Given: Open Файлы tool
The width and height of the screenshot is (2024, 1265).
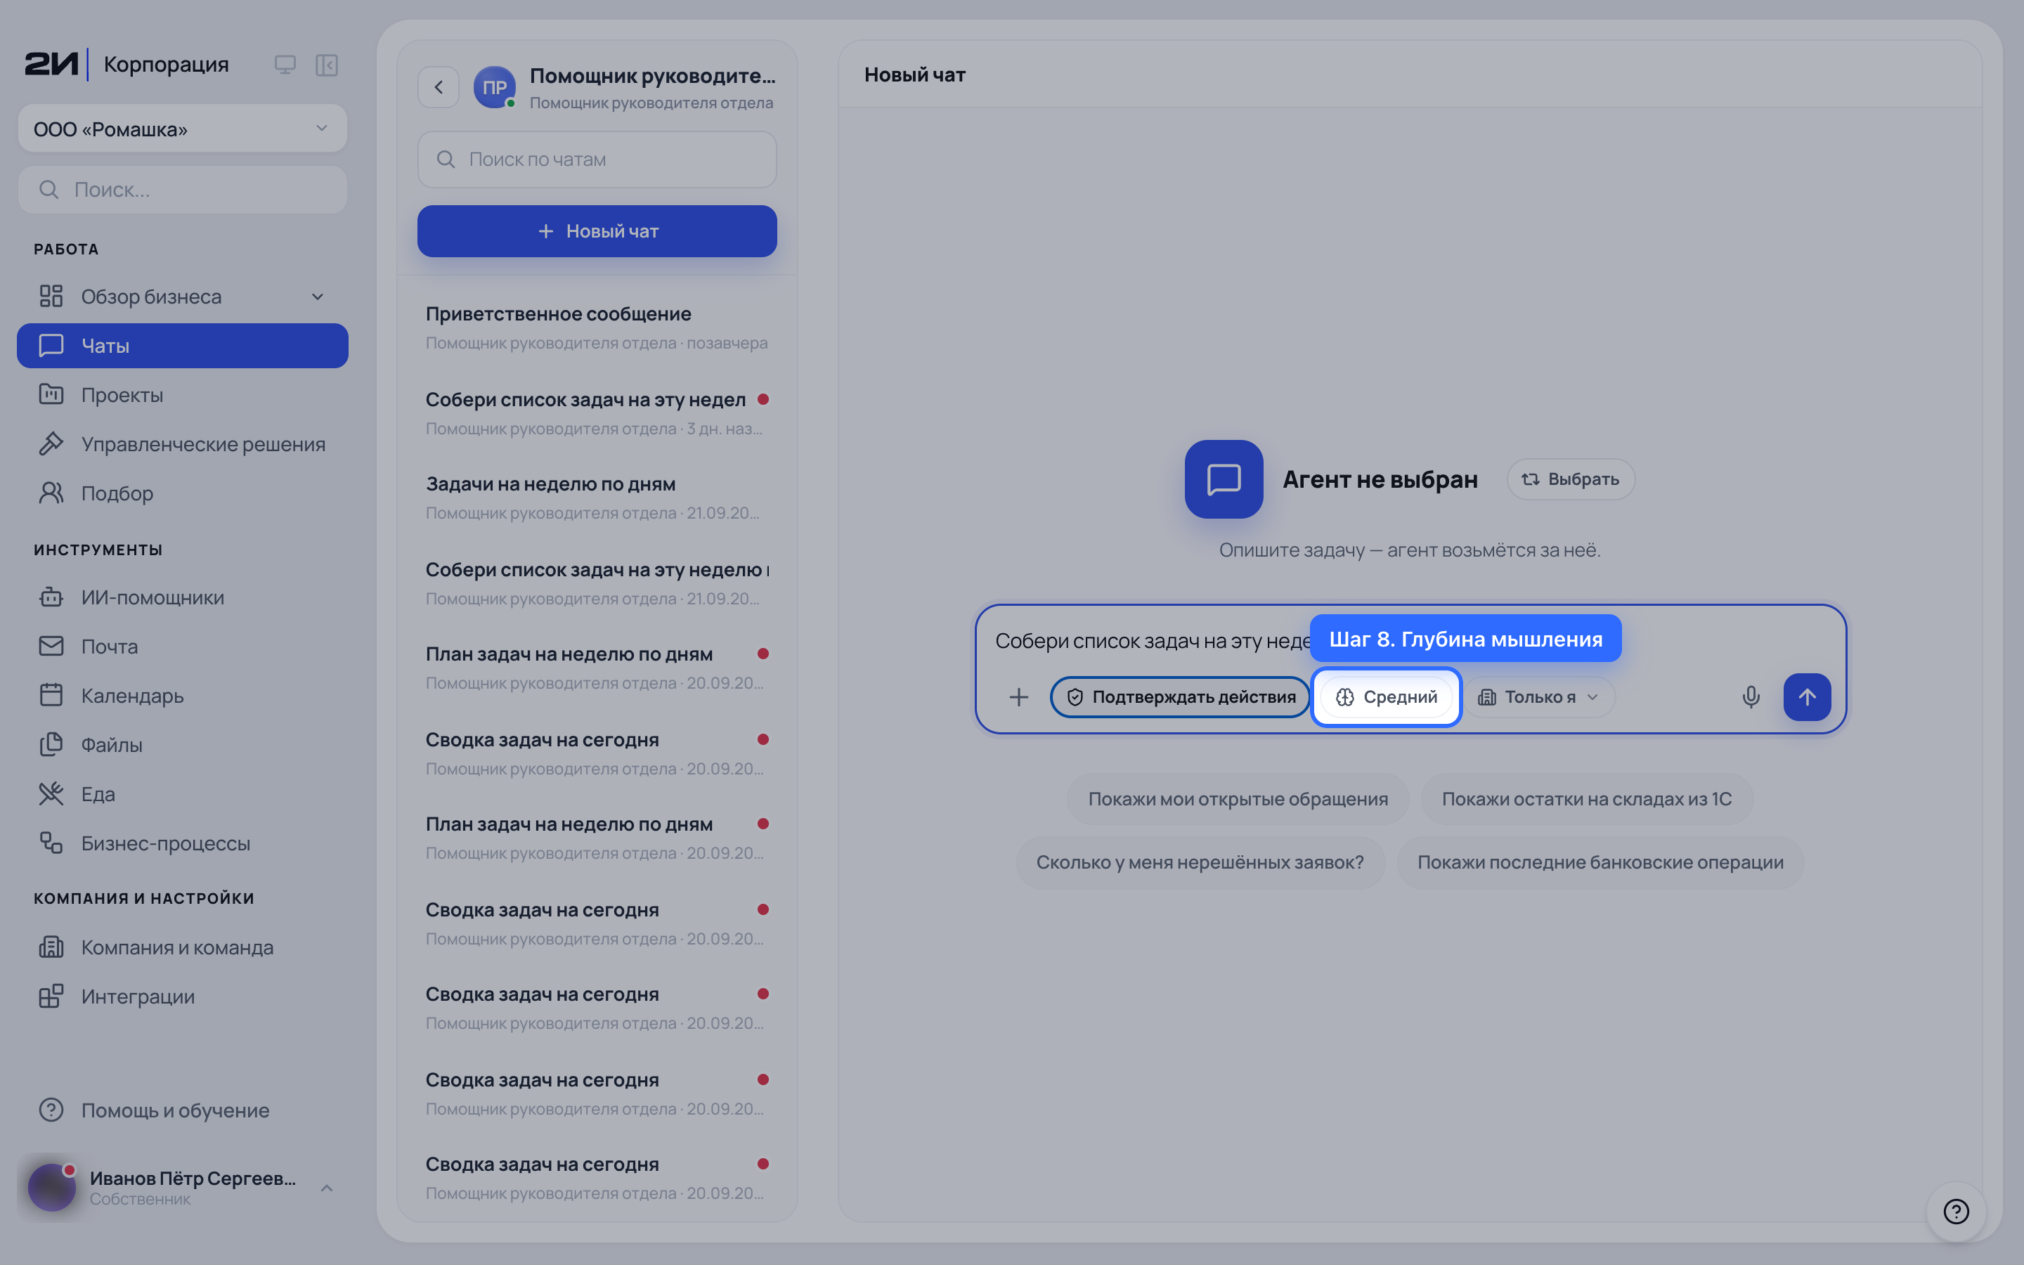Looking at the screenshot, I should (182, 745).
